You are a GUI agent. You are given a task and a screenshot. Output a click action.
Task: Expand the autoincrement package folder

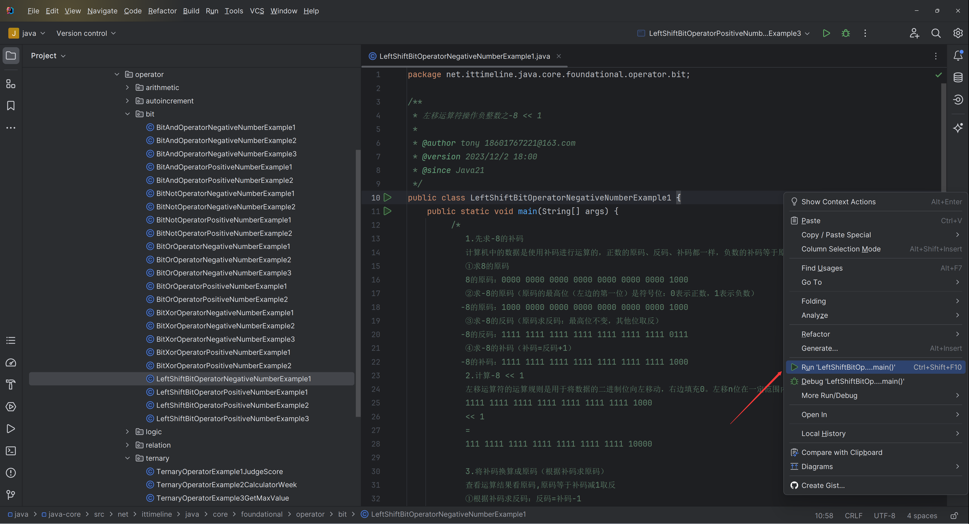click(x=128, y=101)
